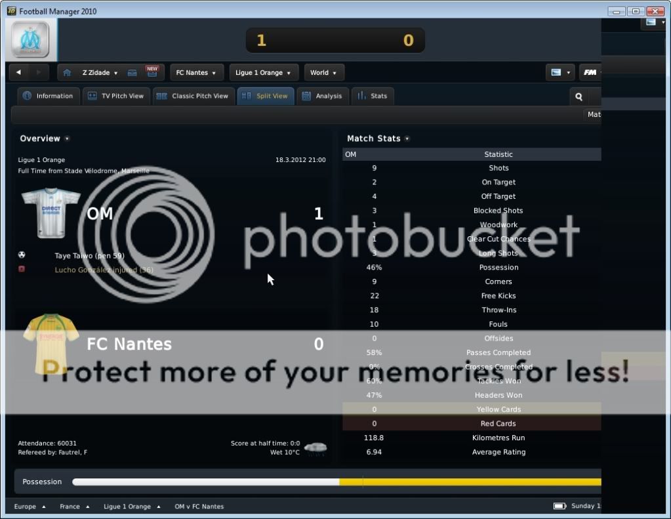Open the FC Nantes dropdown menu
Viewport: 671px width, 519px height.
[x=197, y=73]
